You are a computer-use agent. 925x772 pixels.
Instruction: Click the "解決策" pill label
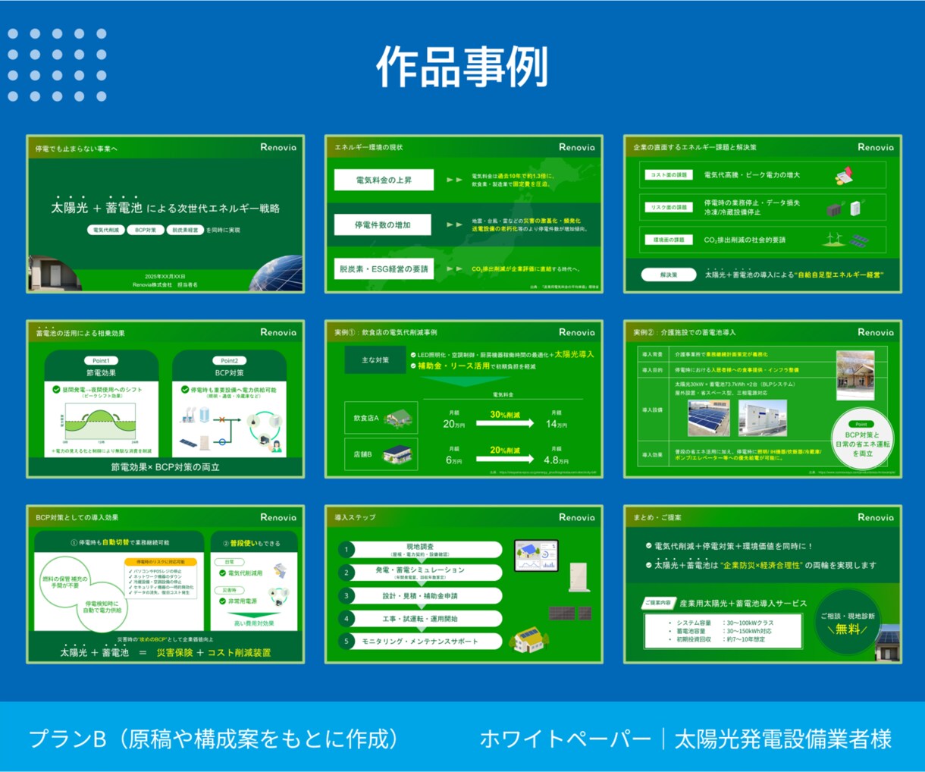coord(669,275)
